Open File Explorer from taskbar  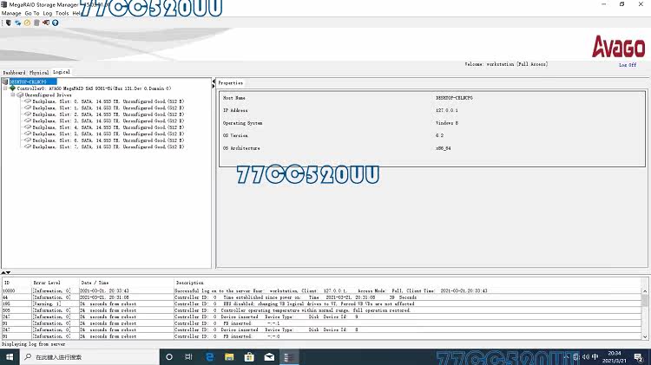click(229, 356)
